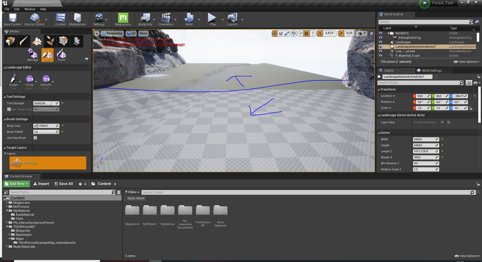Switch to the World Settings tab
482x262 pixels.
432,71
